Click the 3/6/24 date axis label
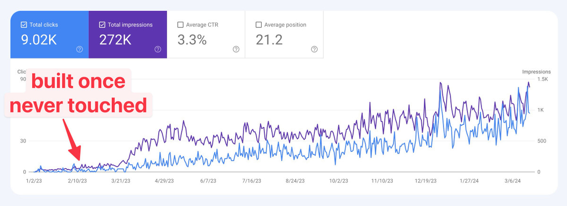 [x=513, y=181]
